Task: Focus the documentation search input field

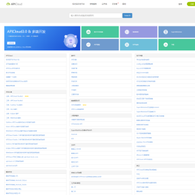Action: point(96,16)
